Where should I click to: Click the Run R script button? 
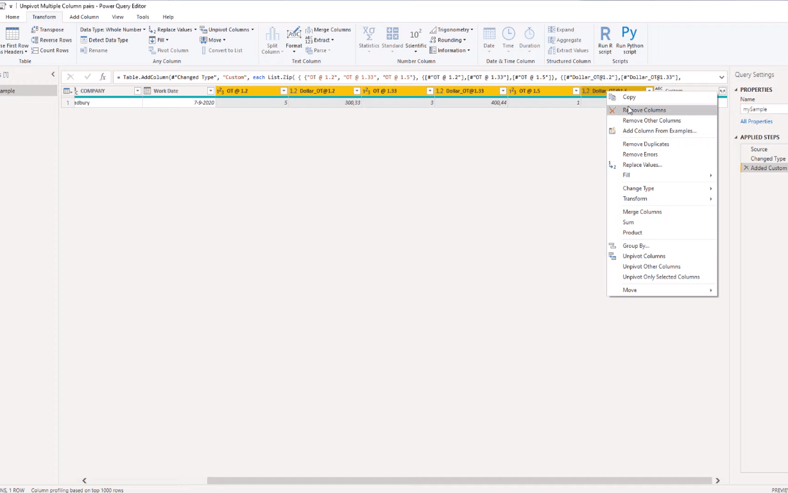(605, 40)
